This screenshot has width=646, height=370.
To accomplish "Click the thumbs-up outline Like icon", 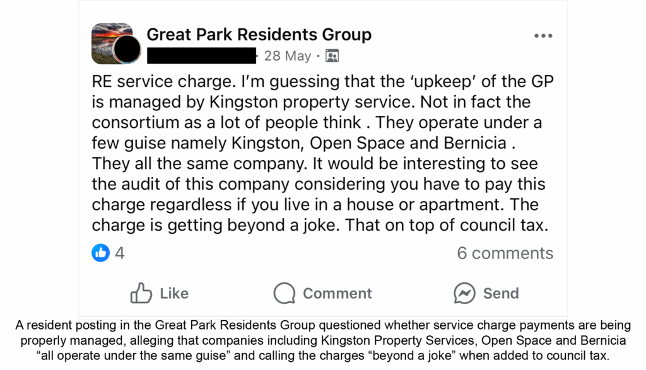I will [x=141, y=293].
